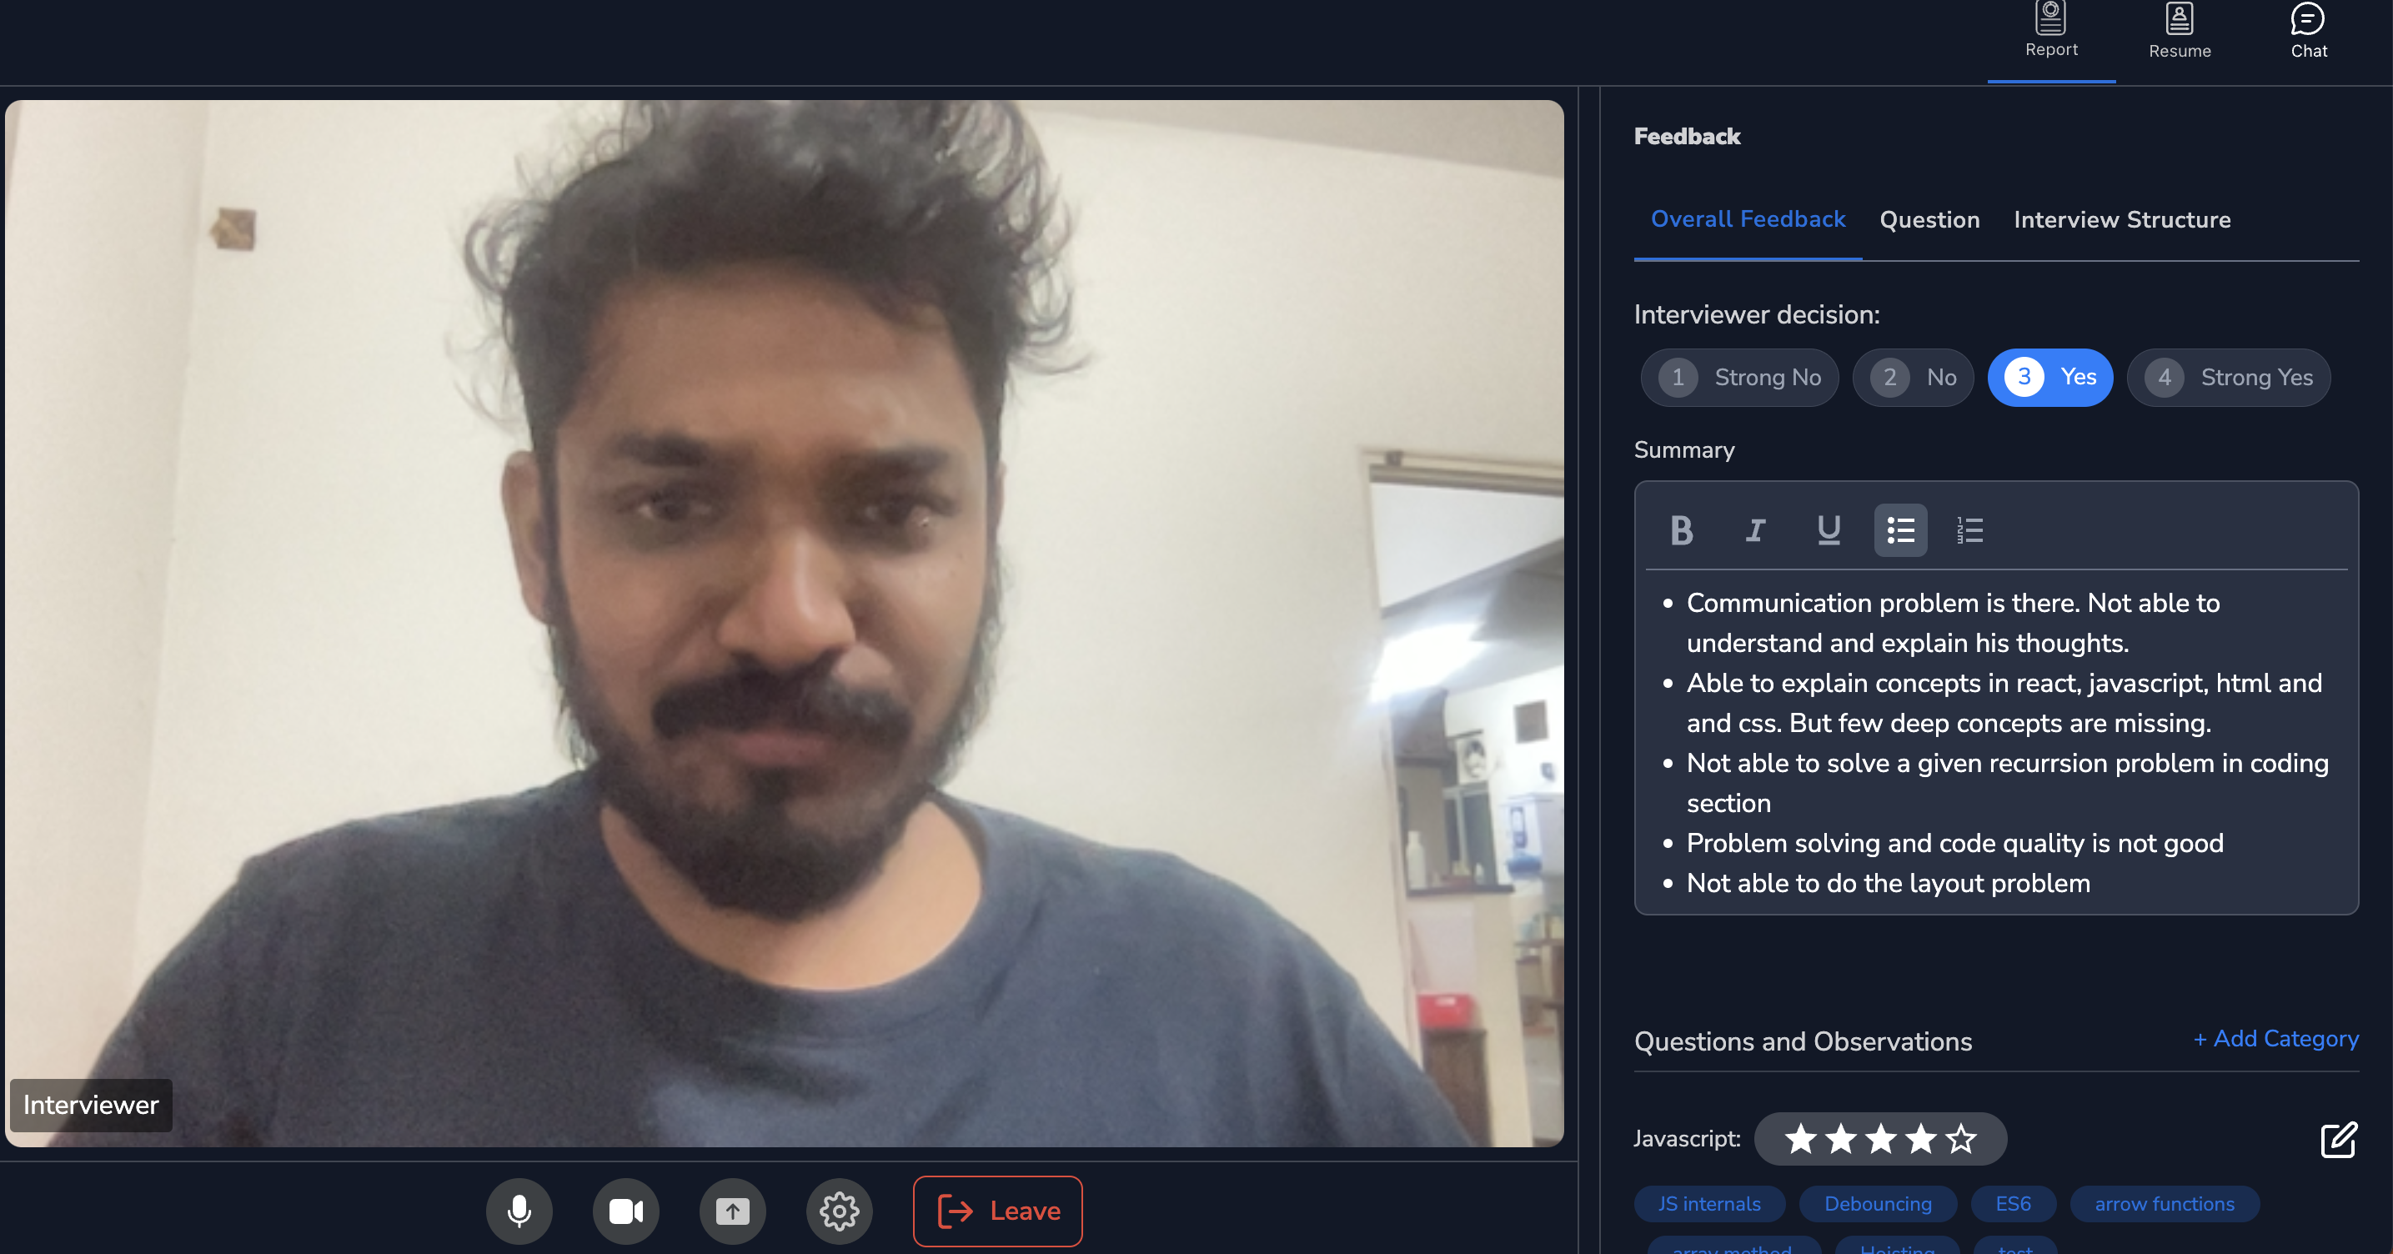Select the No interviewer decision
Screen dimensions: 2393x1254
point(1913,377)
